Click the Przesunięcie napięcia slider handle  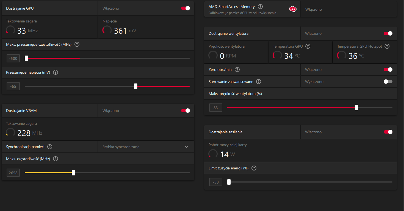point(135,86)
